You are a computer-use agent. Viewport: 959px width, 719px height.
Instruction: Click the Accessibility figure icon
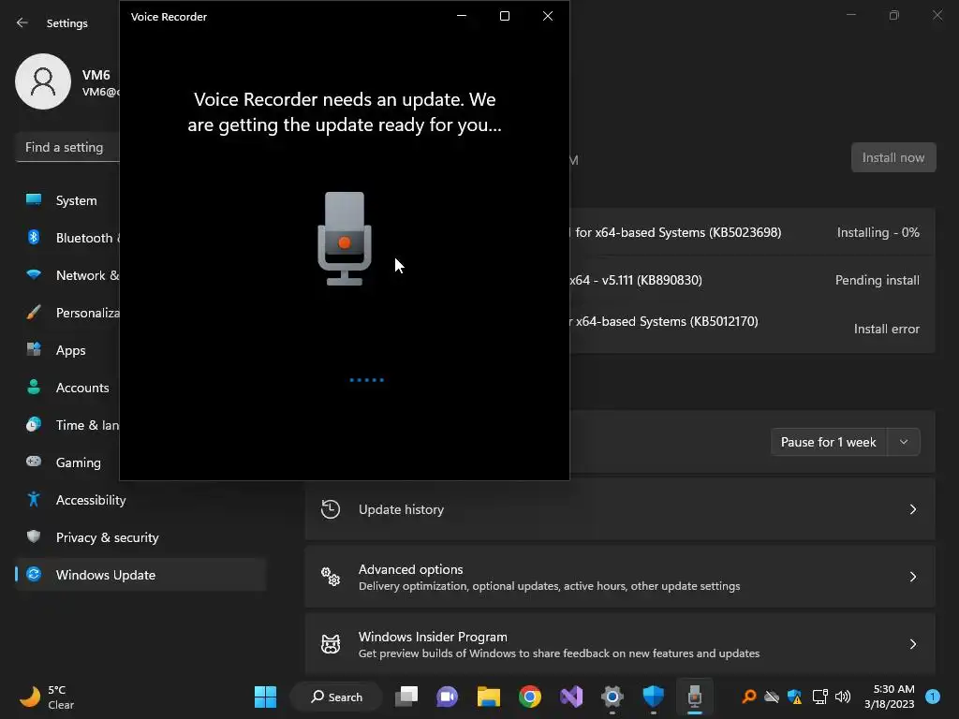click(34, 500)
